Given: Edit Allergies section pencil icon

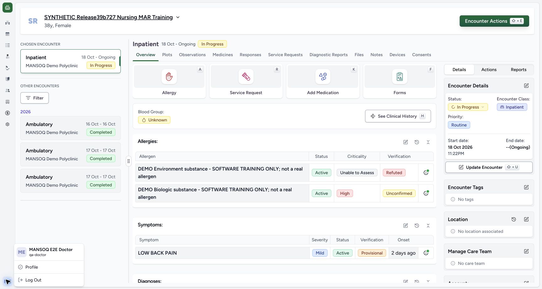Looking at the screenshot, I should click(406, 142).
